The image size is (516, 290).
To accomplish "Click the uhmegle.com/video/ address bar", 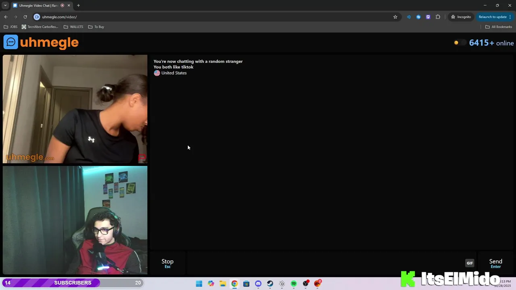I will click(214, 17).
